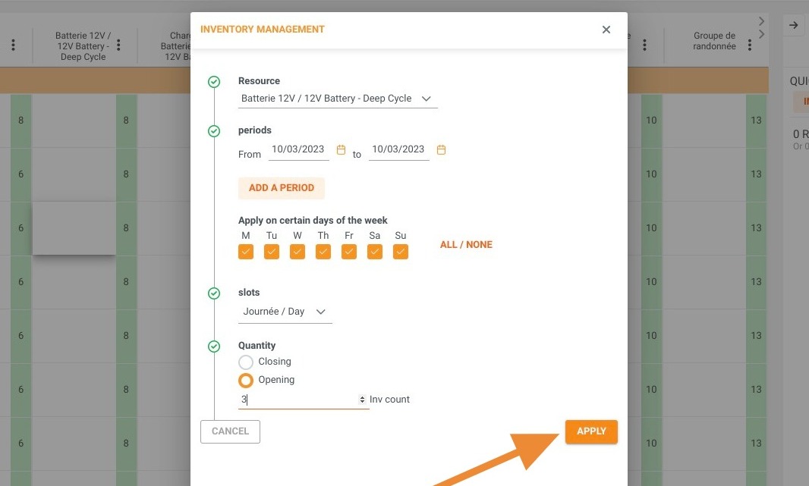Toggle the Thursday checkbox
Image resolution: width=809 pixels, height=486 pixels.
click(323, 252)
